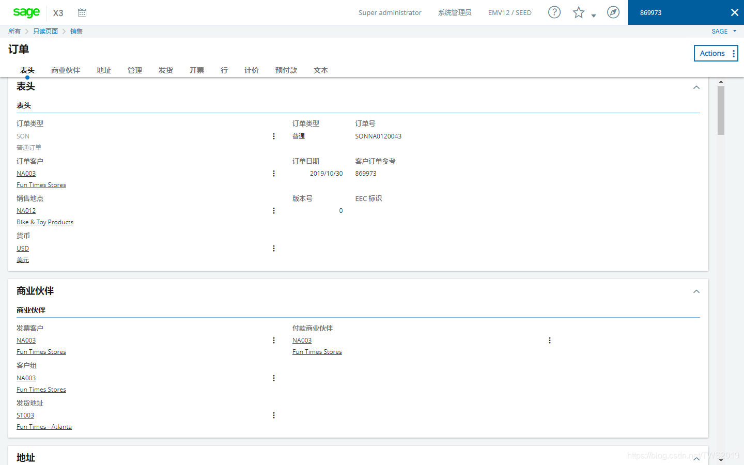Close the 869973 tab with X
This screenshot has height=465, width=744.
[734, 12]
